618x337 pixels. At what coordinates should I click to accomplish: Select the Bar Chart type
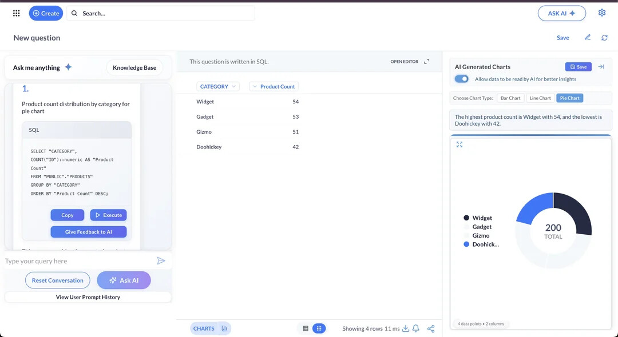click(x=510, y=98)
